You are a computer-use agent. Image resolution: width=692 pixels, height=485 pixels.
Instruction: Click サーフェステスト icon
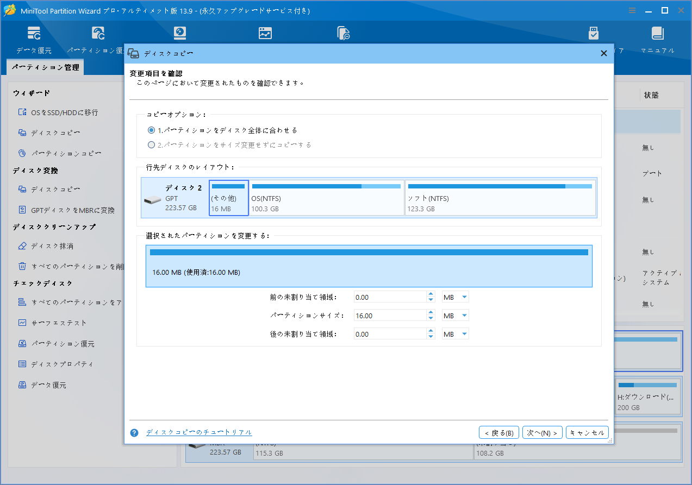coord(22,323)
